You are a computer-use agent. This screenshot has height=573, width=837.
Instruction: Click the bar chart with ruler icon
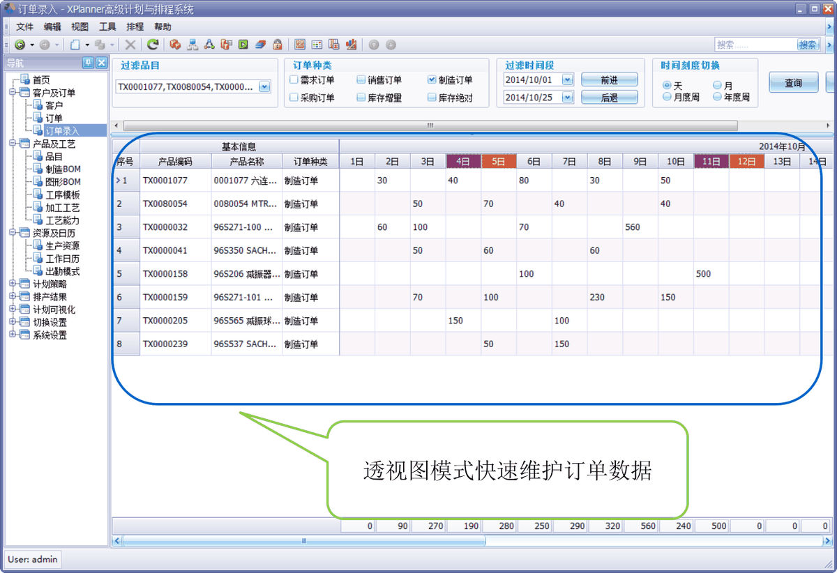pos(351,45)
